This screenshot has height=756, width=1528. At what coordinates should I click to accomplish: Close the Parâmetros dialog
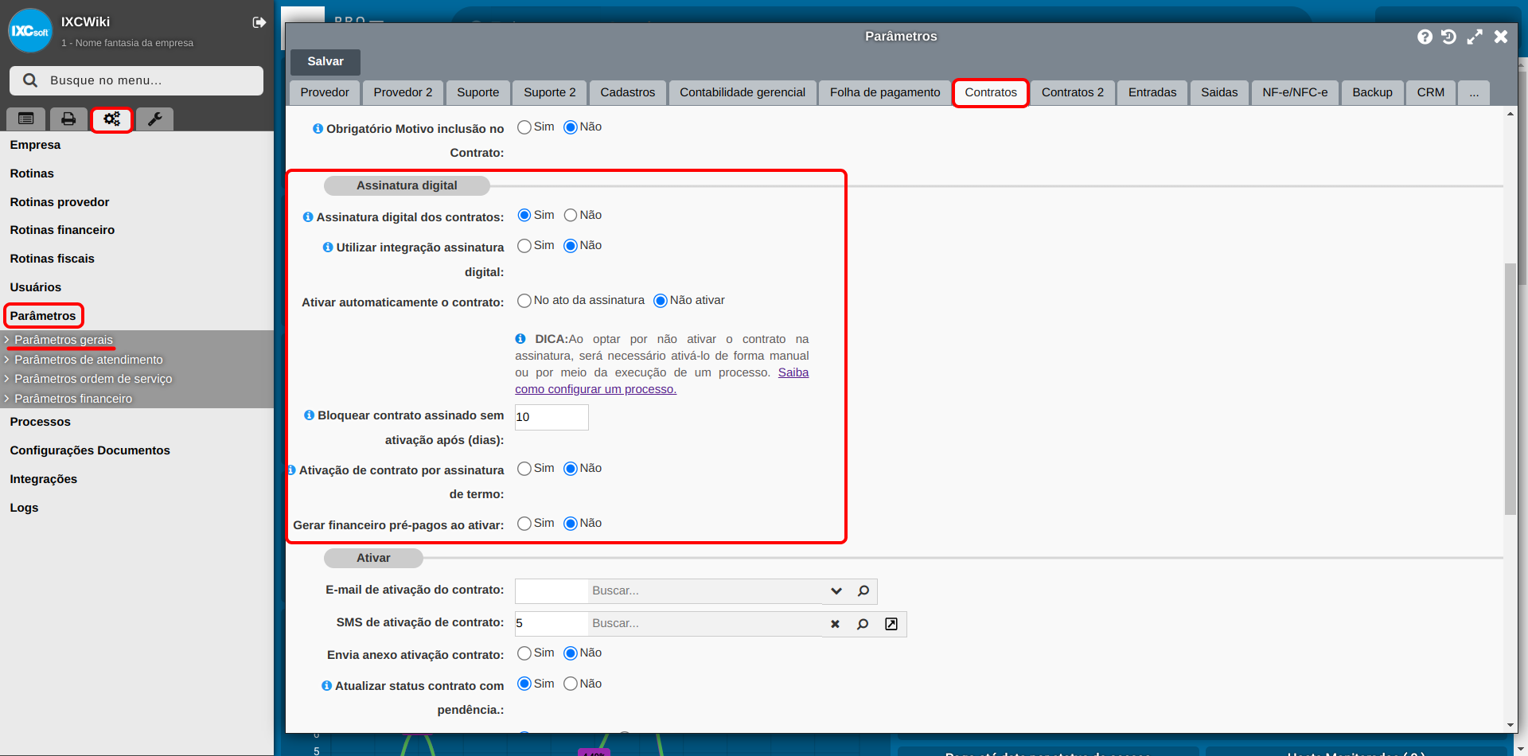point(1501,37)
